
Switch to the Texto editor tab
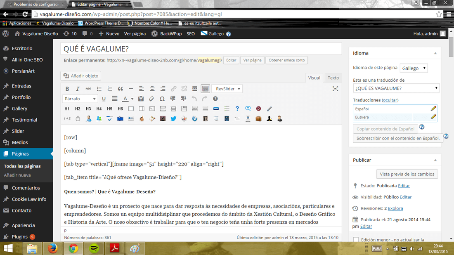coord(333,78)
